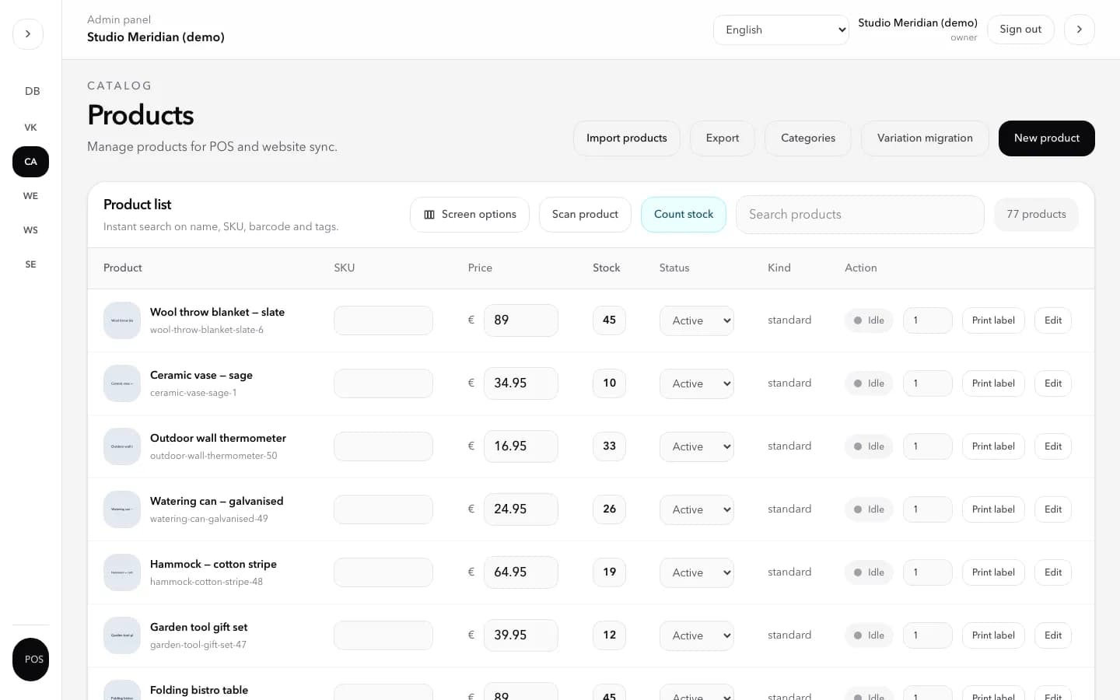The image size is (1120, 700).
Task: Open status dropdown for Watering can
Action: (697, 509)
